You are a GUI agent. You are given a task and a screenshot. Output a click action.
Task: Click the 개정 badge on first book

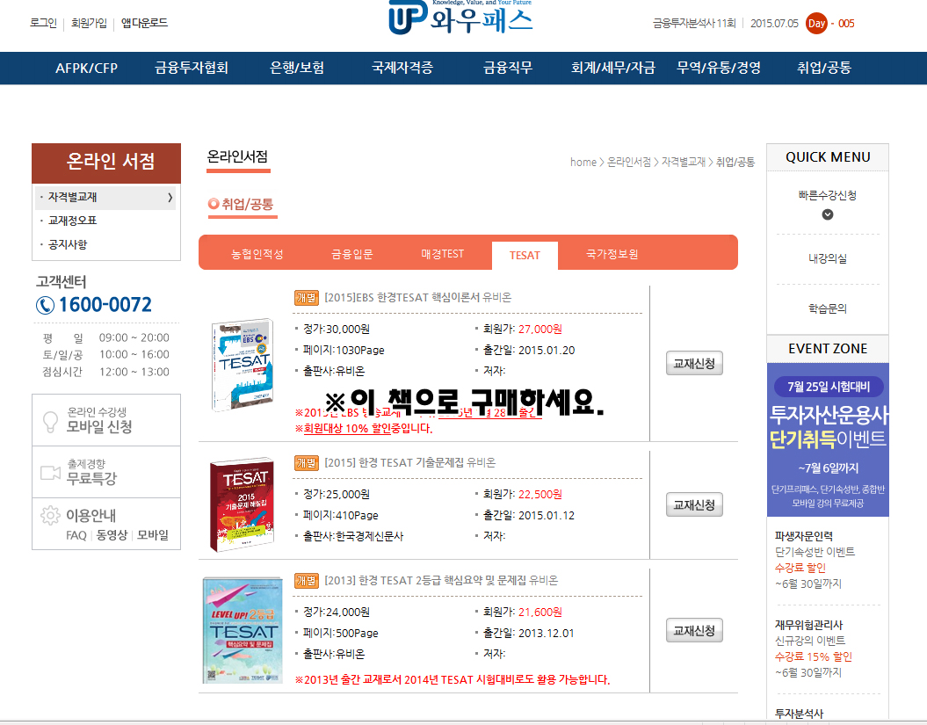(x=306, y=297)
